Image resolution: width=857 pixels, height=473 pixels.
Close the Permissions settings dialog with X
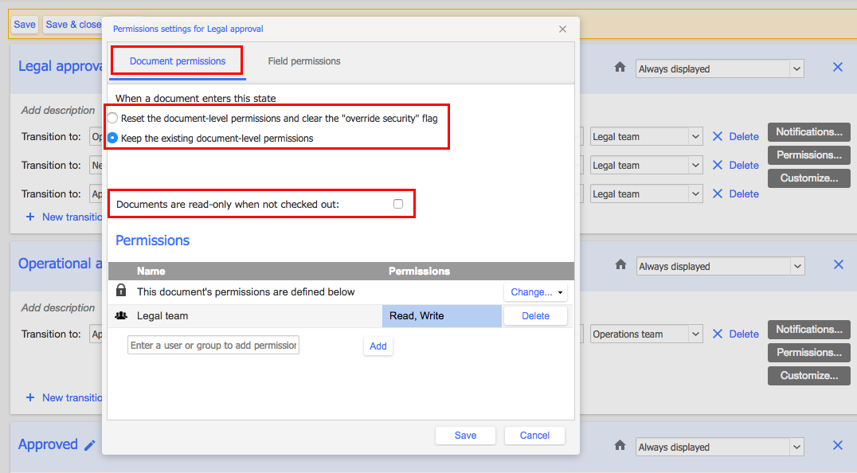562,29
